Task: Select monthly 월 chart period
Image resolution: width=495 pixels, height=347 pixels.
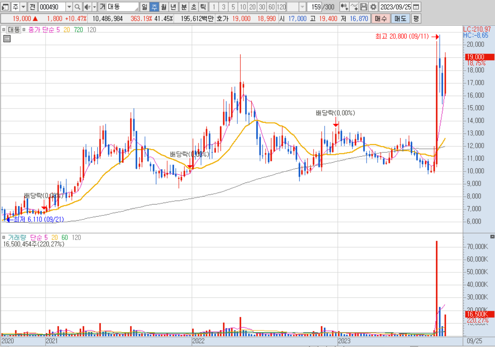Action: (164, 7)
